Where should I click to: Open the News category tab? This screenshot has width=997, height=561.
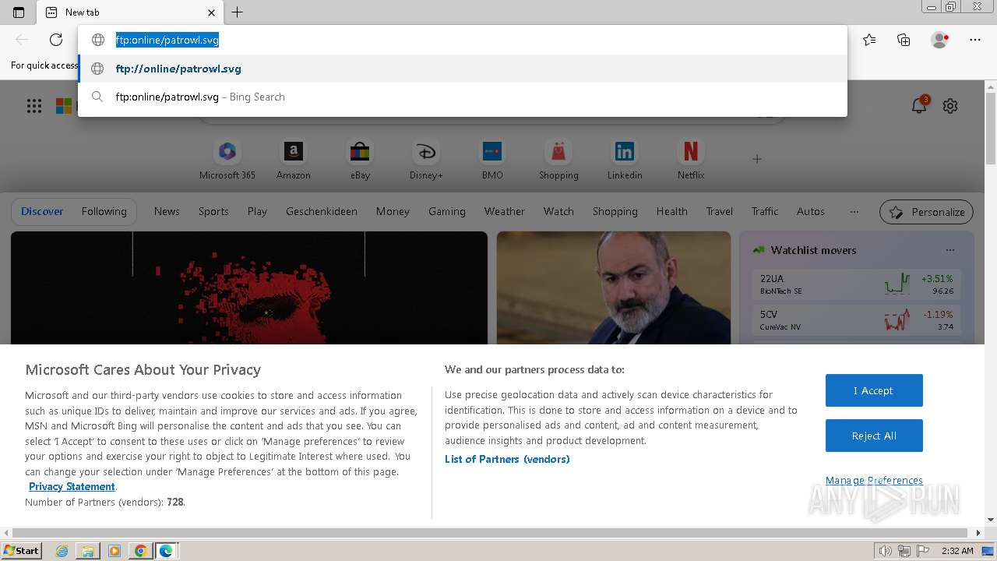click(167, 211)
